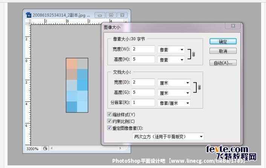Click horizontal scrollbar left arrow
This screenshot has height=168, width=266.
(52, 148)
